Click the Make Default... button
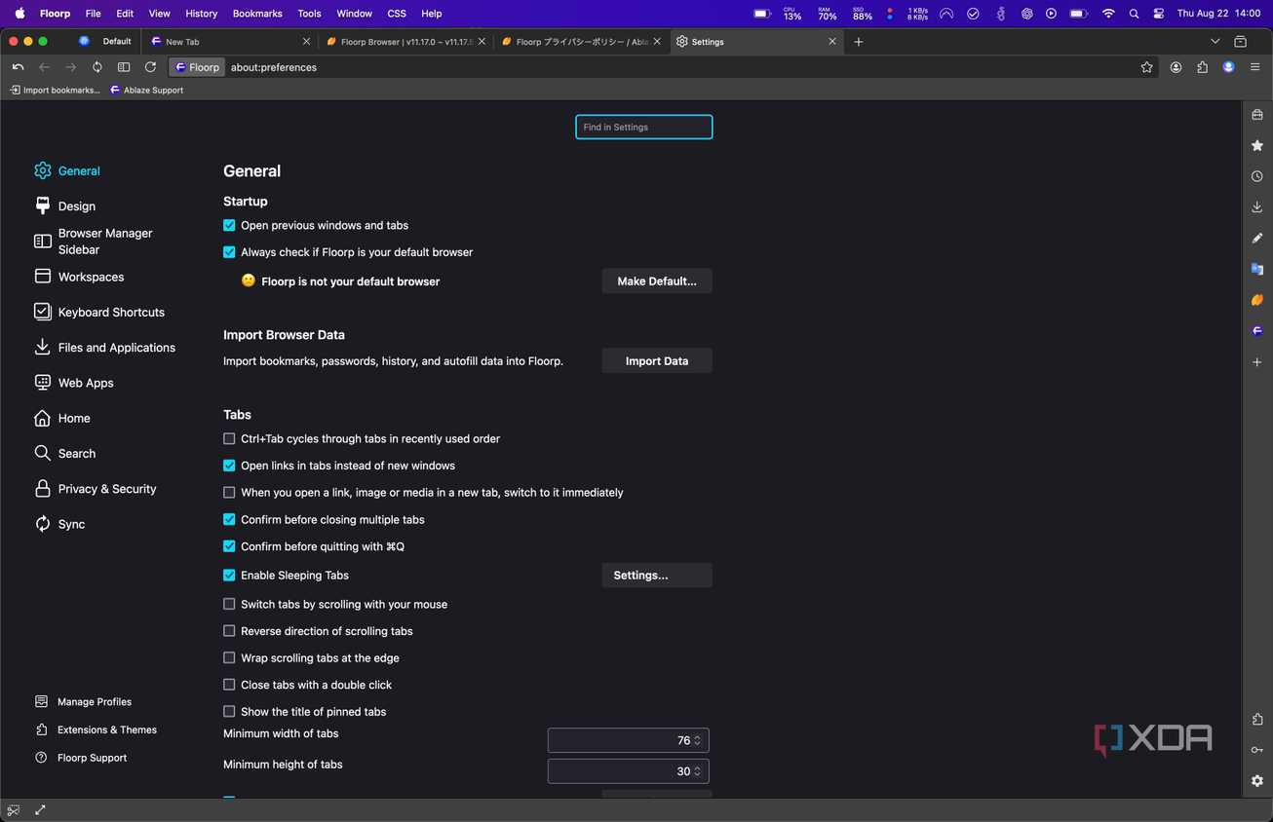 point(657,281)
